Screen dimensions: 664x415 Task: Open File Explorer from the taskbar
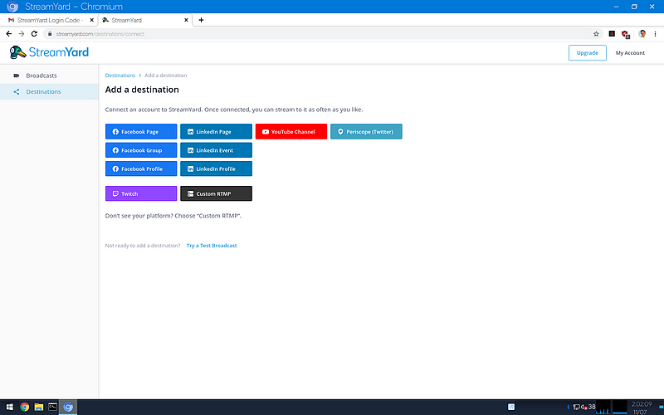pos(39,407)
